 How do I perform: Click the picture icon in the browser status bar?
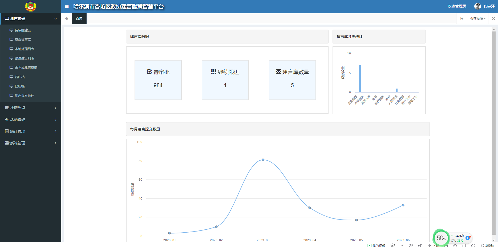click(x=401, y=245)
